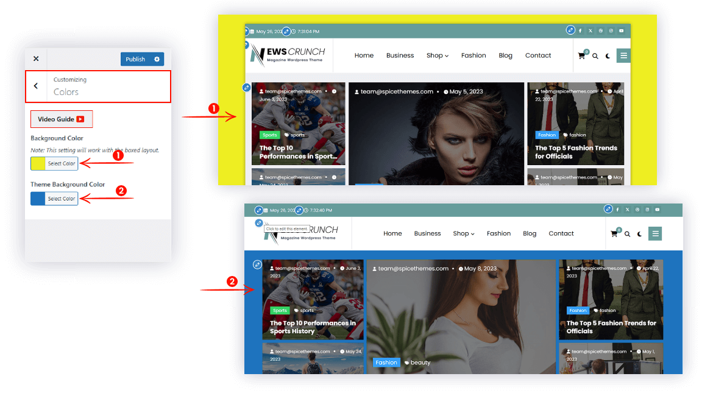Click edit pencil beside time 7:32:40 PM
Viewport: 727px width, 393px height.
(x=300, y=210)
